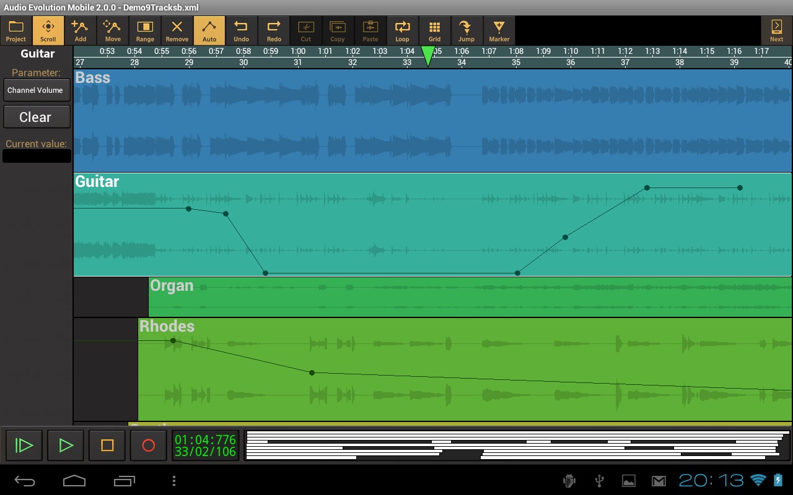Click the Jump icon
Viewport: 793px width, 495px height.
(467, 30)
